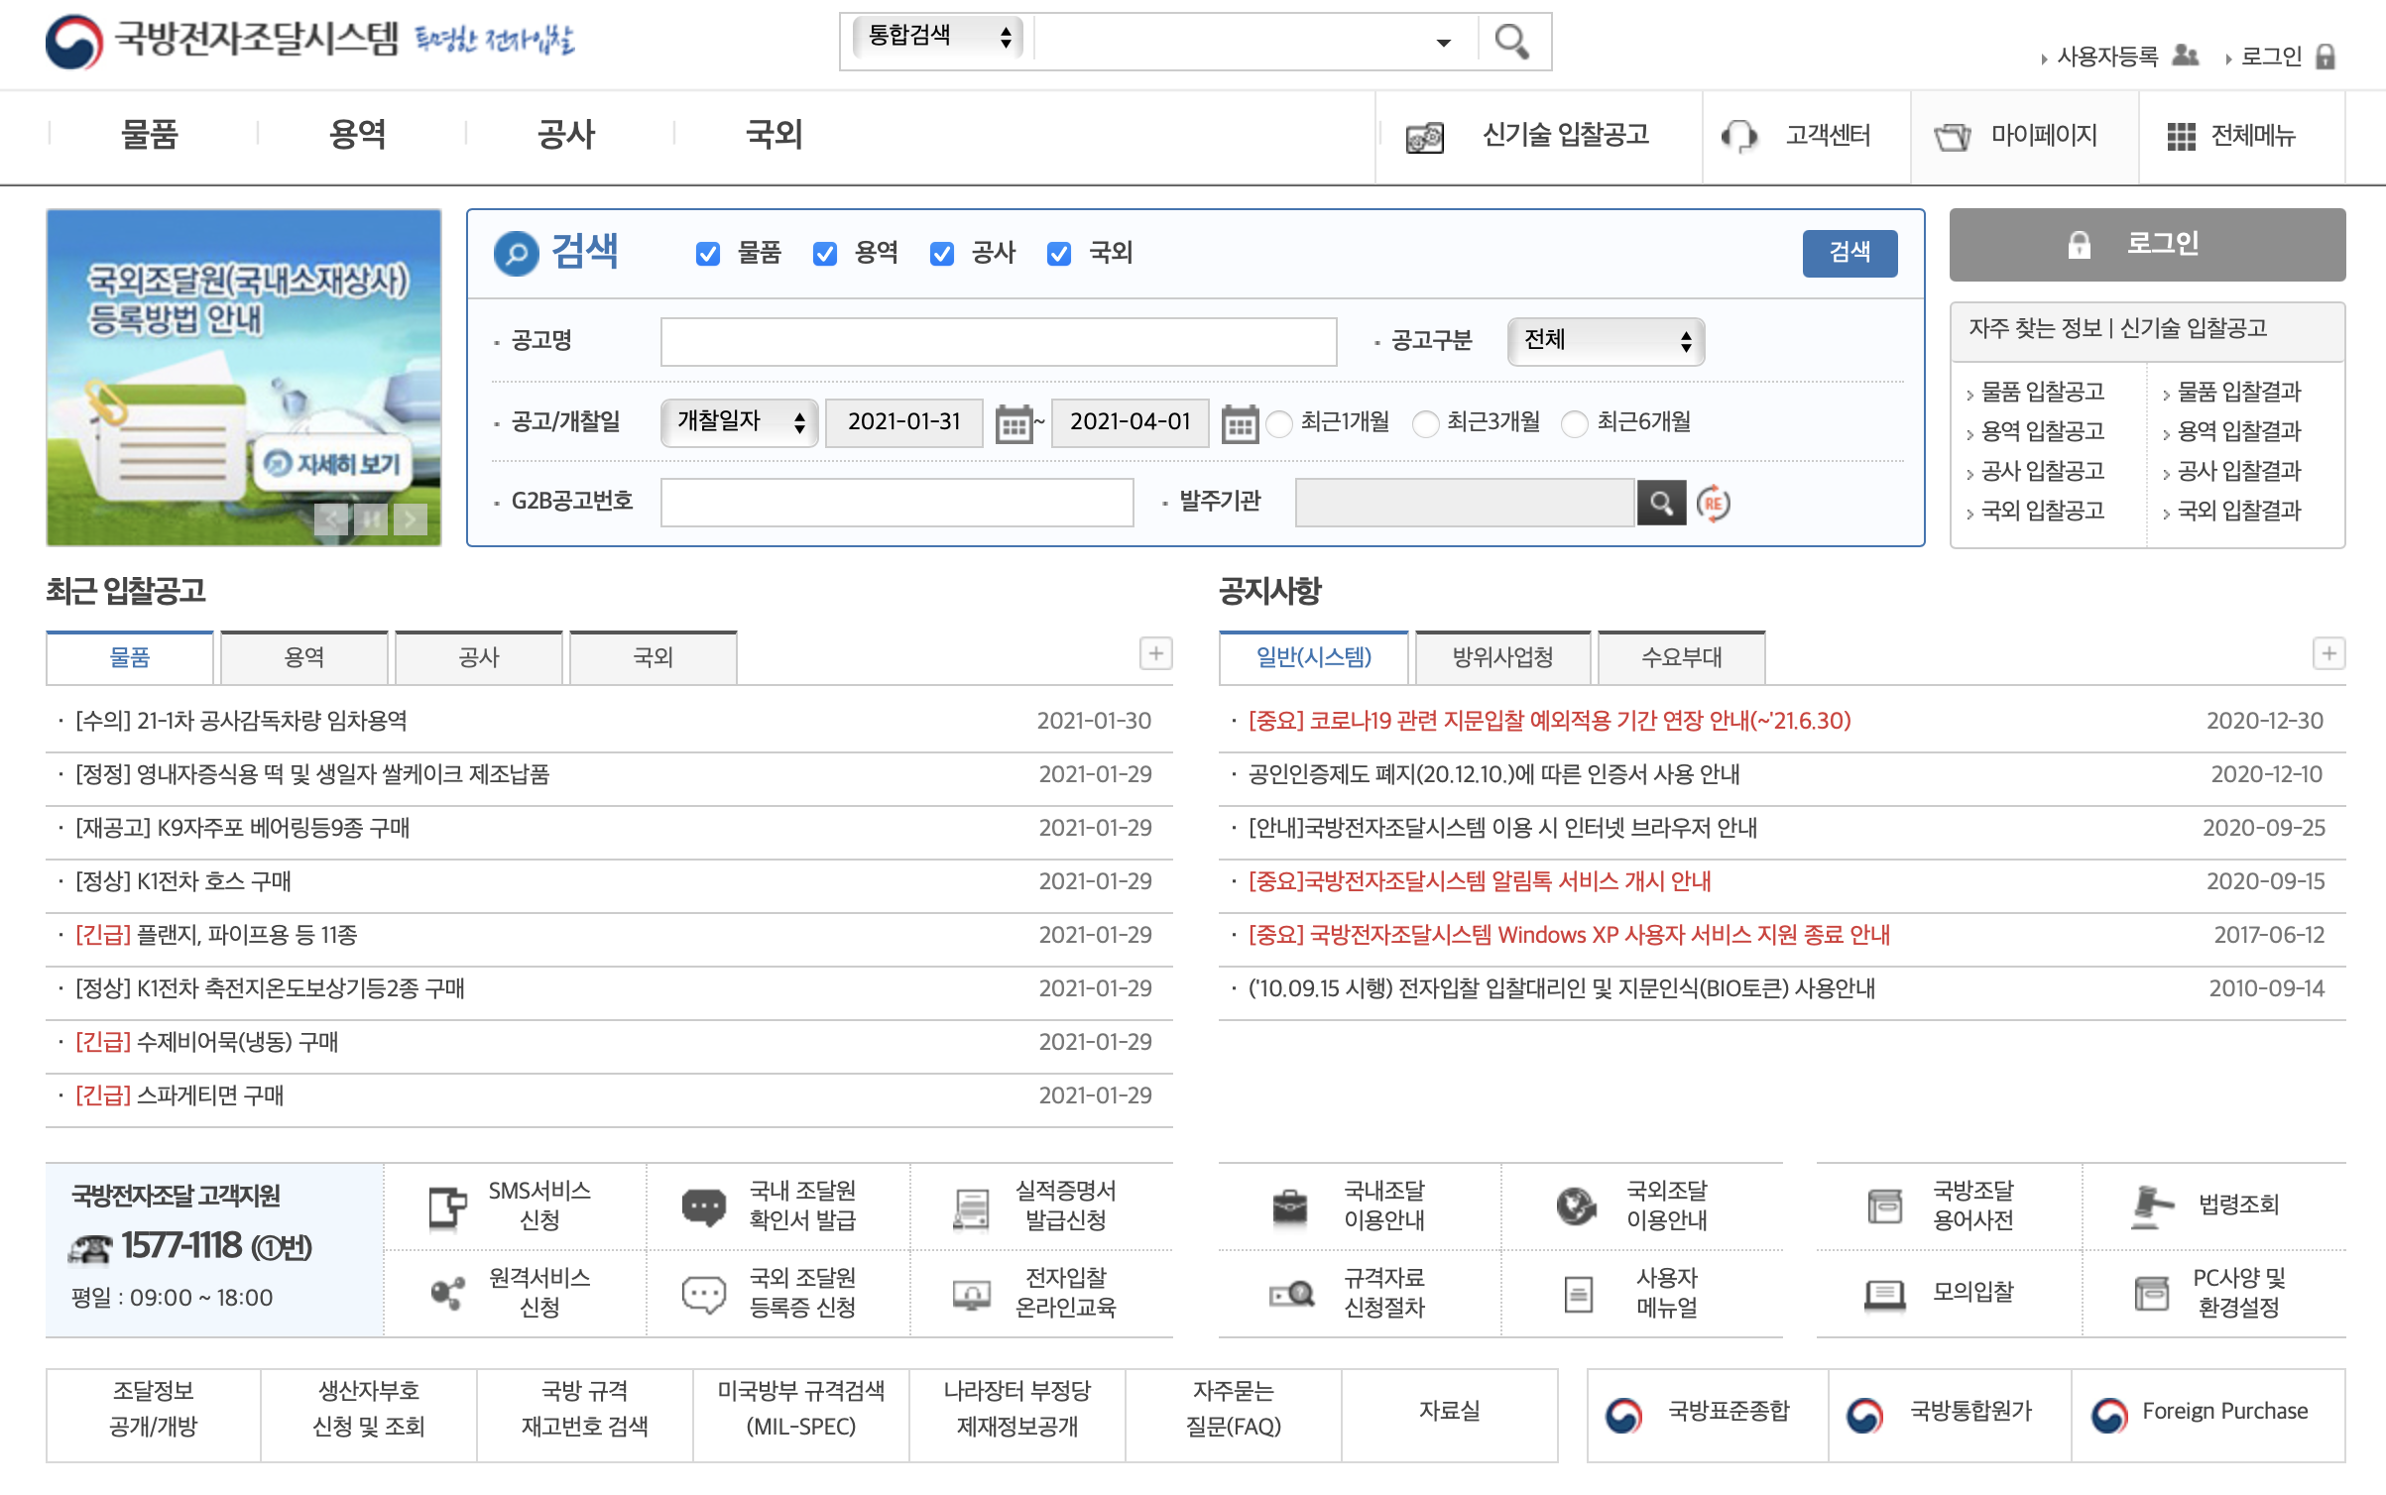The image size is (2386, 1495).
Task: Click the user registration people icon
Action: 2186,56
